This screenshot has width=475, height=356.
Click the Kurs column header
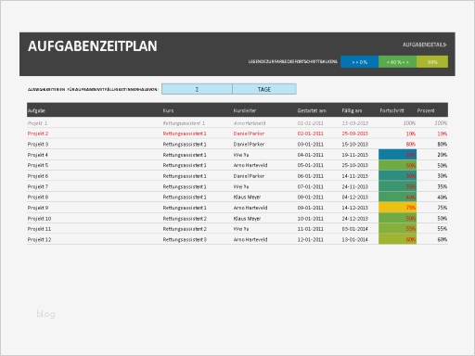[168, 110]
